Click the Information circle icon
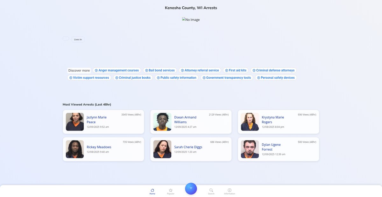Viewport: 382px width, 197px height. (230, 190)
